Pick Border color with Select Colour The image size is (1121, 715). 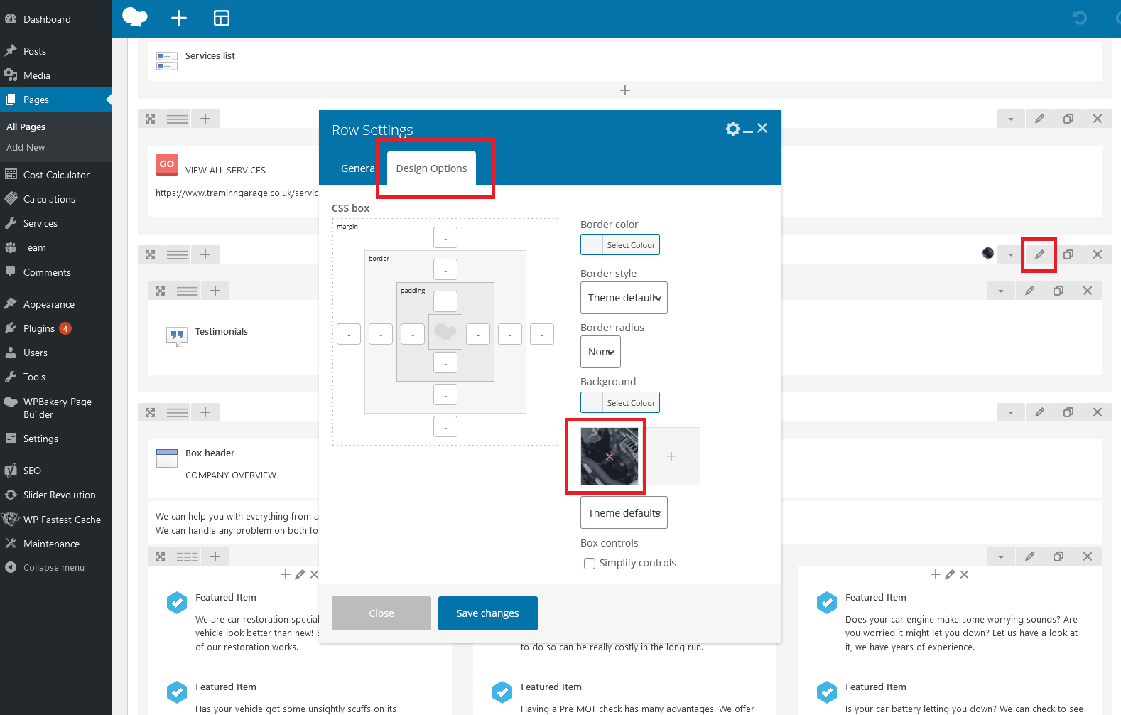click(x=630, y=245)
